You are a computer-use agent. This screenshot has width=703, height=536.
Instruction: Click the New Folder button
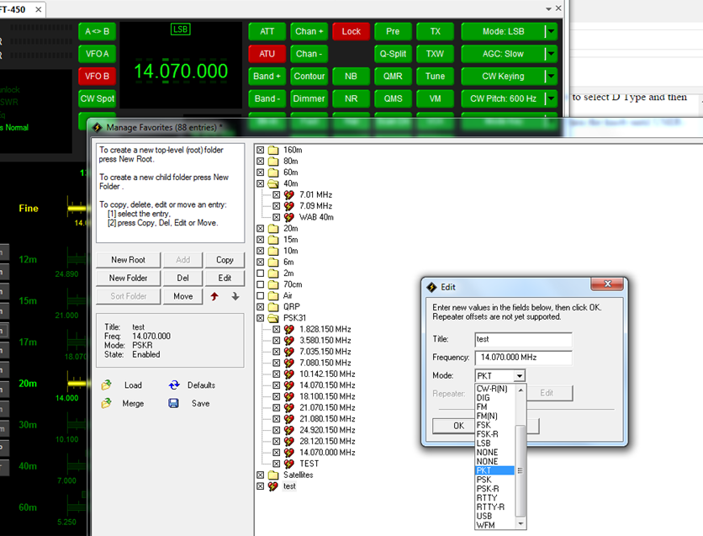[x=128, y=278]
